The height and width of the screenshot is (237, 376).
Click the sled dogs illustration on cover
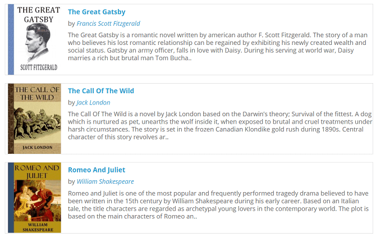38,123
